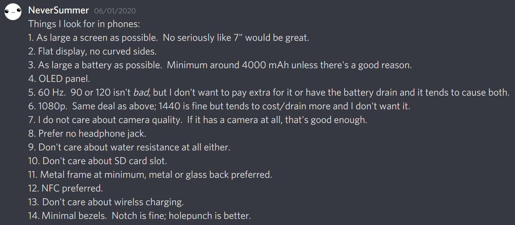Click "Prefer no headphone jack" line
The height and width of the screenshot is (225, 515).
[x=87, y=134]
